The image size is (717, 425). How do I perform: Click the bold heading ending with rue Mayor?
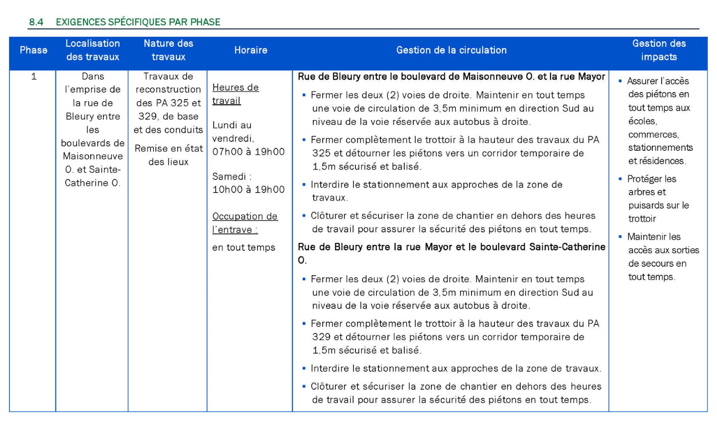tap(451, 77)
